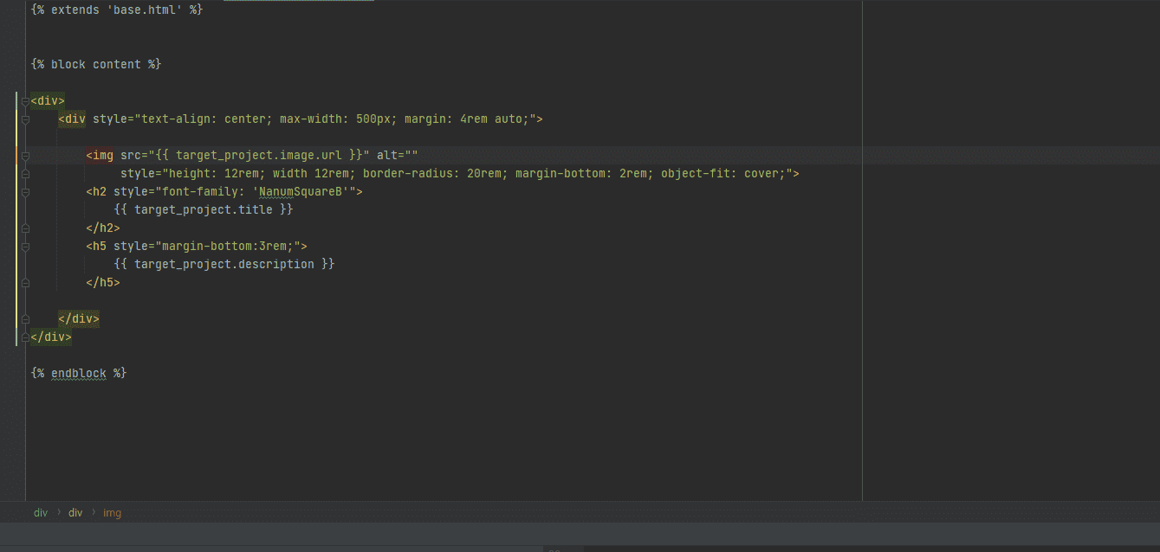Fold the h2 element in gutter
The width and height of the screenshot is (1160, 552).
[x=26, y=192]
